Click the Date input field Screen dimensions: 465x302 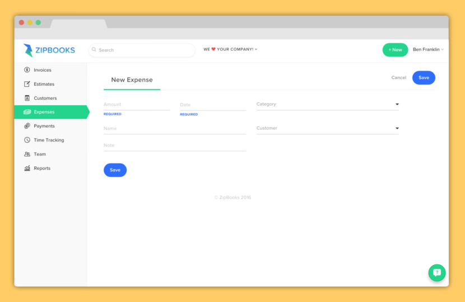(x=213, y=105)
